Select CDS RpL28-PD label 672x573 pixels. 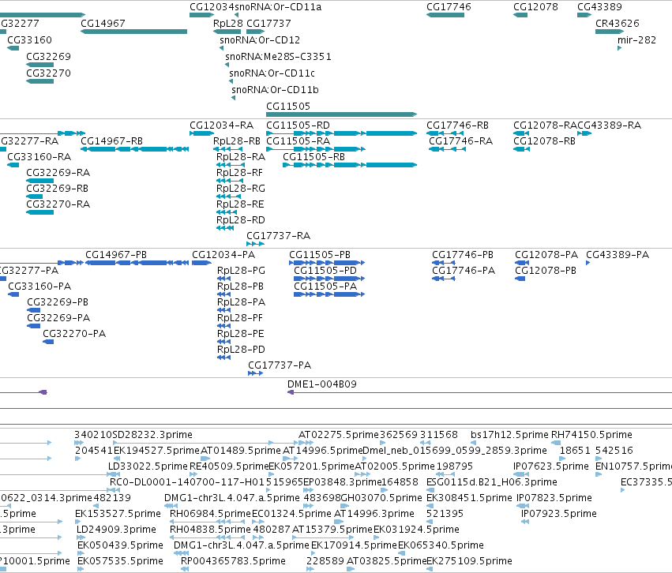[x=242, y=350]
